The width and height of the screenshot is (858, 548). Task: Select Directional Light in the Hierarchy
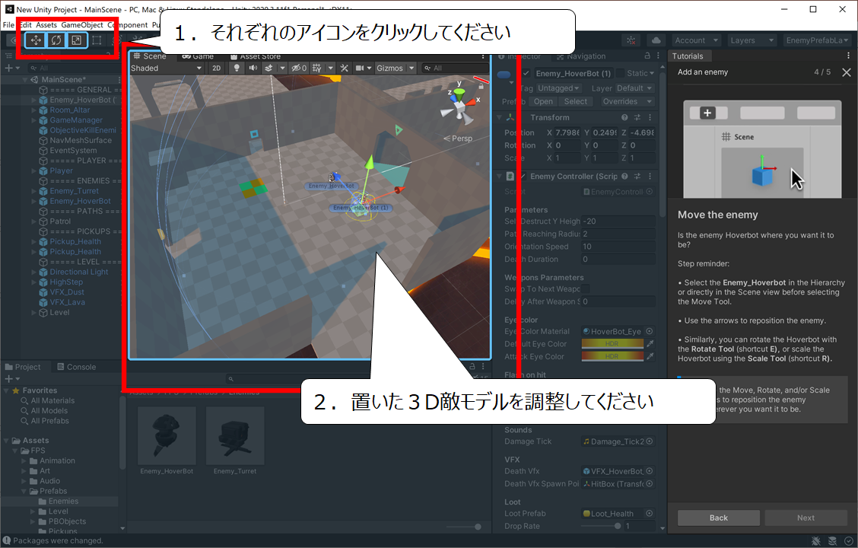79,272
